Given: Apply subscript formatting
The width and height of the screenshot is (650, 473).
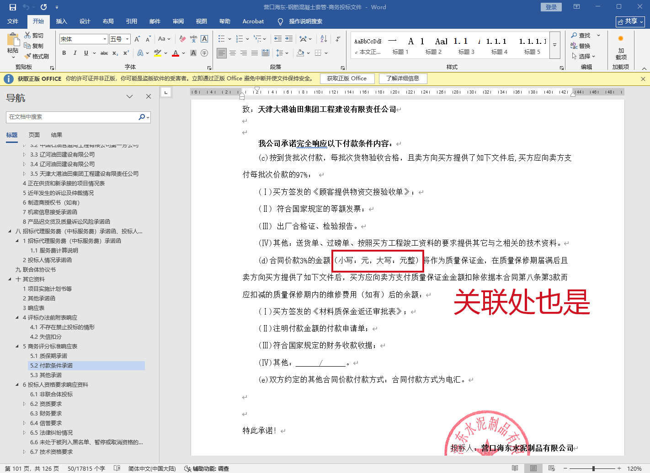Looking at the screenshot, I should click(x=115, y=53).
